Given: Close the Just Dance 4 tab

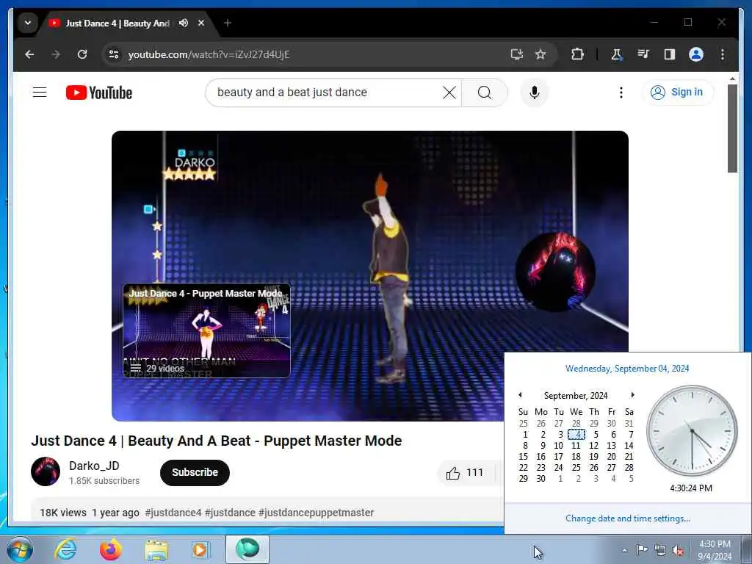Looking at the screenshot, I should [x=201, y=23].
